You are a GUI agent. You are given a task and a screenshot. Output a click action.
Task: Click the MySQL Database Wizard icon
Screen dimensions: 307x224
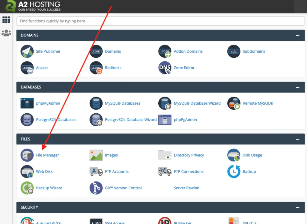tap(165, 103)
